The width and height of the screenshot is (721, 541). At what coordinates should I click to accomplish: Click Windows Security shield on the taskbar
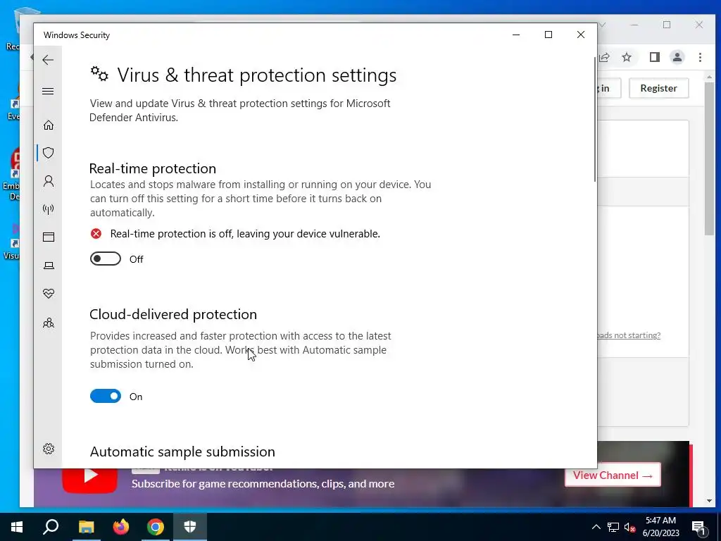pyautogui.click(x=190, y=527)
